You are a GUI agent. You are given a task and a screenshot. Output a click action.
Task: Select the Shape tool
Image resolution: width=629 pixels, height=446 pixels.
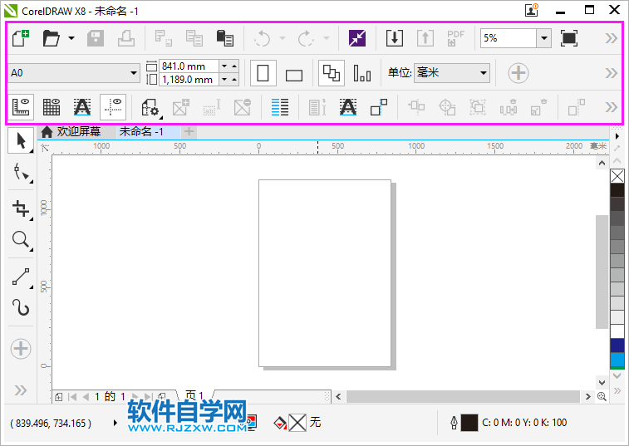(x=21, y=172)
